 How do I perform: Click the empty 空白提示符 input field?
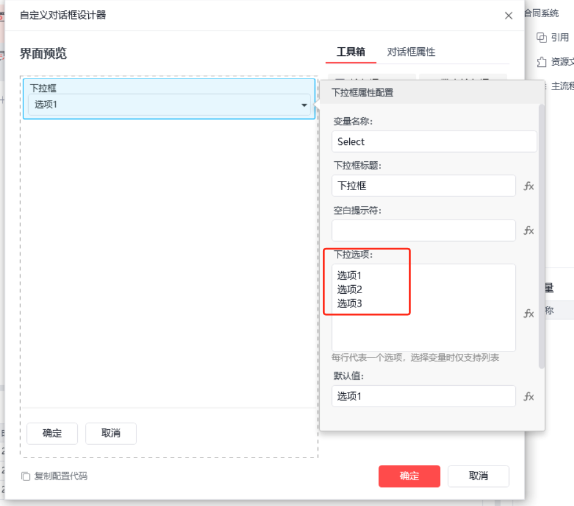tap(423, 231)
